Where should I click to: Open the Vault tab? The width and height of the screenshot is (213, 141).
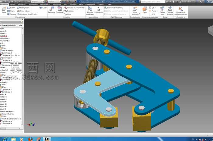(81, 5)
